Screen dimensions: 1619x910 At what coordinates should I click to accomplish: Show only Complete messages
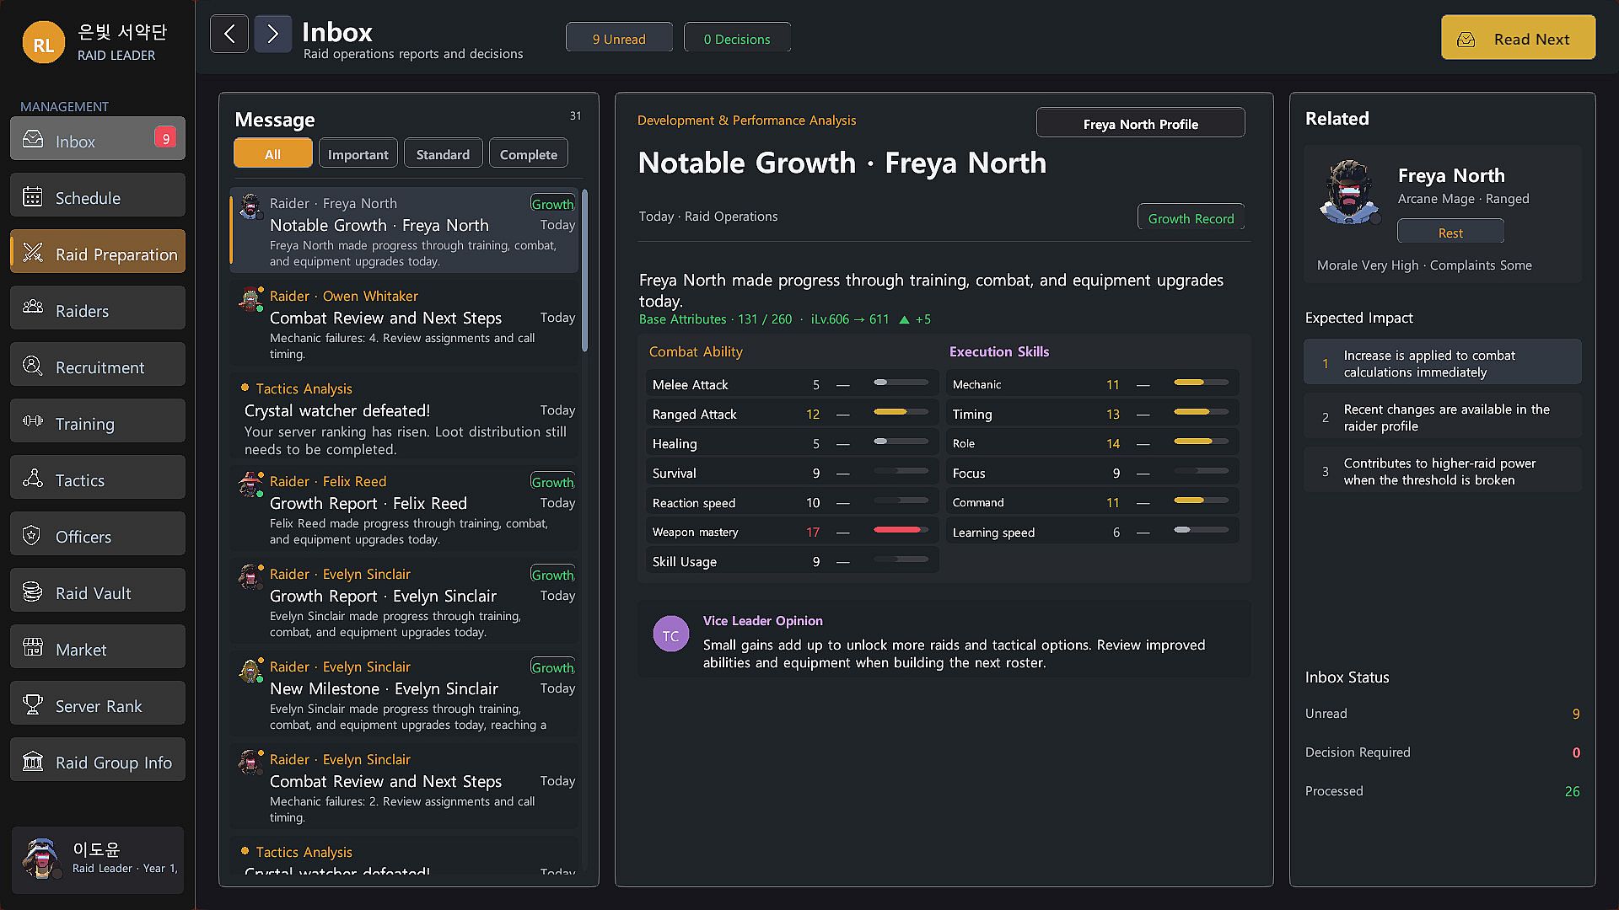point(529,154)
